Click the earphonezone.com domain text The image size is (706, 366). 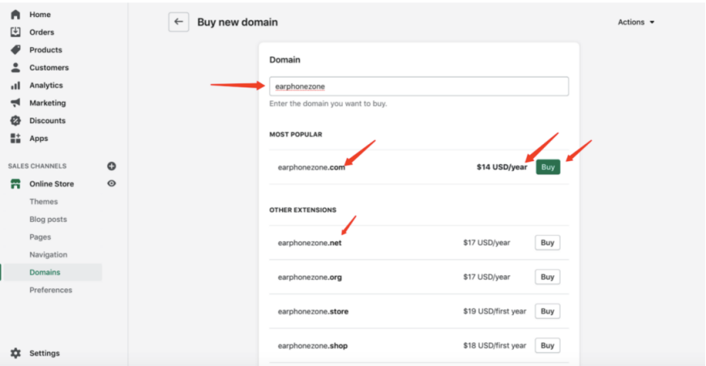pyautogui.click(x=311, y=168)
